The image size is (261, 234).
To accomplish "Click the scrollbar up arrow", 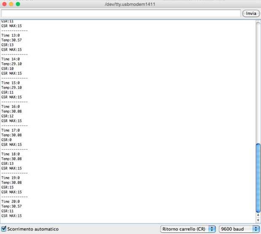I will point(258,215).
